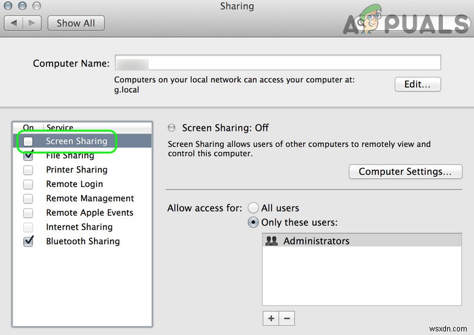Click the Edit button for local hostname
The width and height of the screenshot is (474, 335).
(417, 85)
